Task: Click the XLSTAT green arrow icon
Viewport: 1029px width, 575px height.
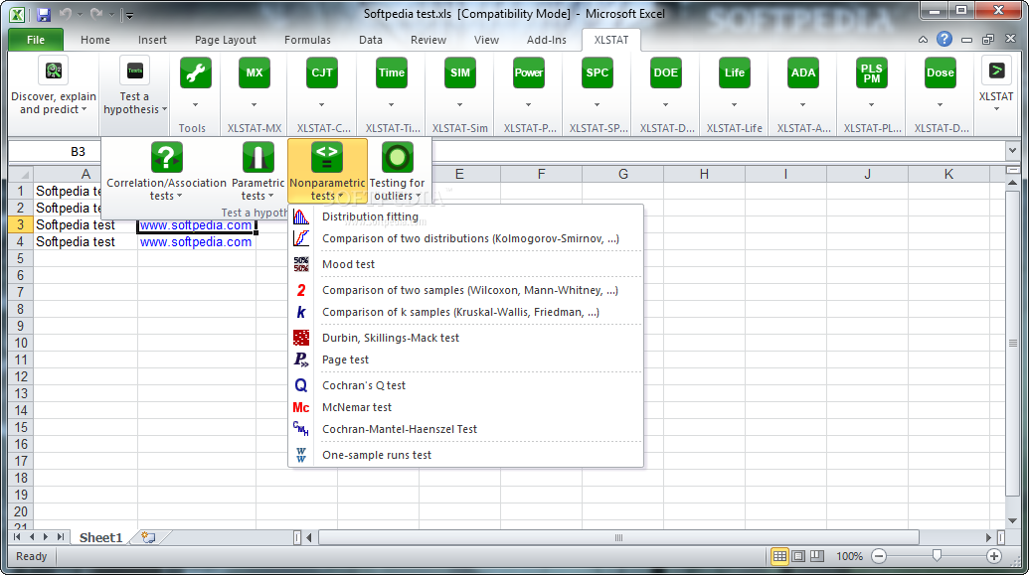Action: pyautogui.click(x=996, y=71)
